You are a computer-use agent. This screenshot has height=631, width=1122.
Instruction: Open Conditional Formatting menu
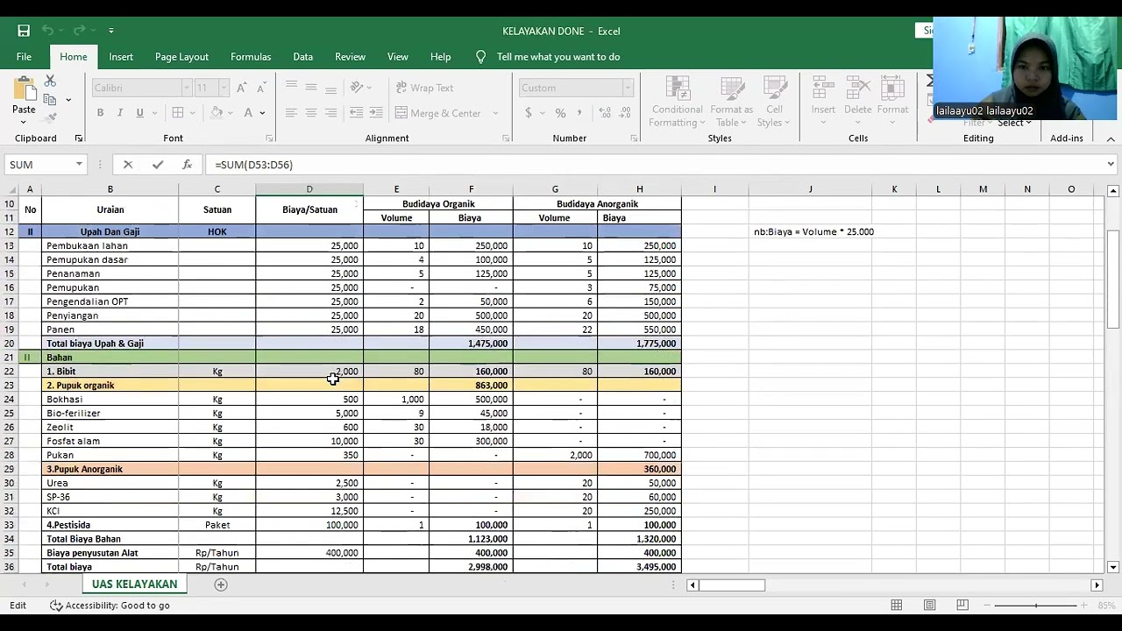coord(677,102)
